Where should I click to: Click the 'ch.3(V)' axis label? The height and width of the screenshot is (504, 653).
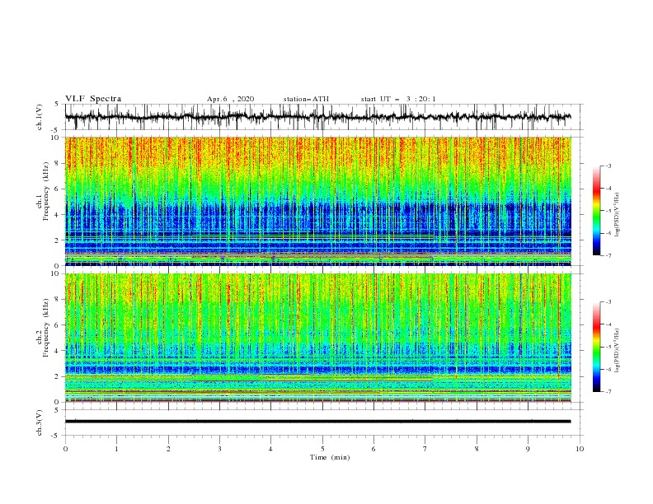[40, 422]
